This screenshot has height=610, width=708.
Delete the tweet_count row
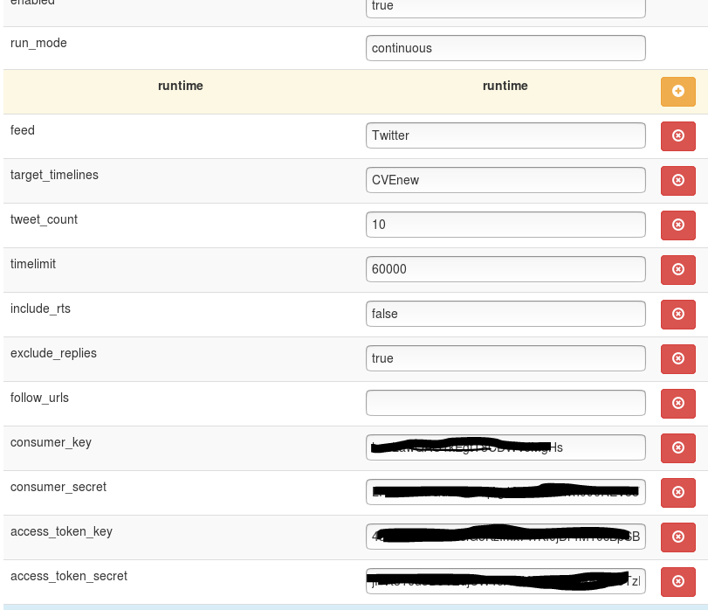678,225
